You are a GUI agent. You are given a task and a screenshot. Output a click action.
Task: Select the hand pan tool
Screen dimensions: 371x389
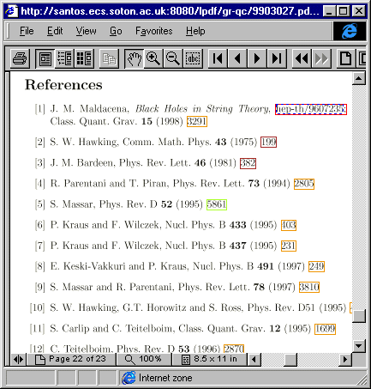135,58
